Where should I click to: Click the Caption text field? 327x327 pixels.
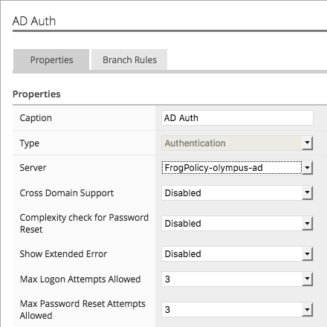click(x=237, y=118)
